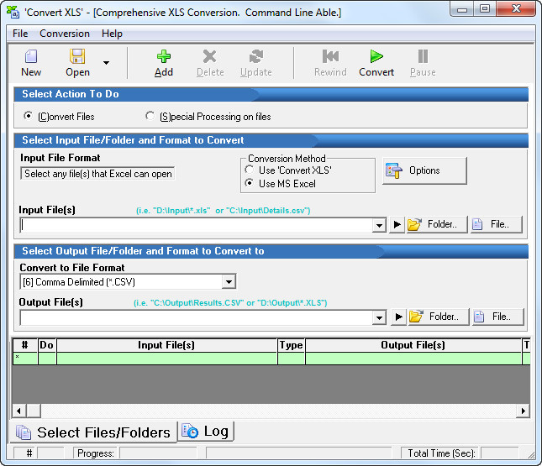Browse output File.. button
542x466 pixels.
pyautogui.click(x=498, y=317)
